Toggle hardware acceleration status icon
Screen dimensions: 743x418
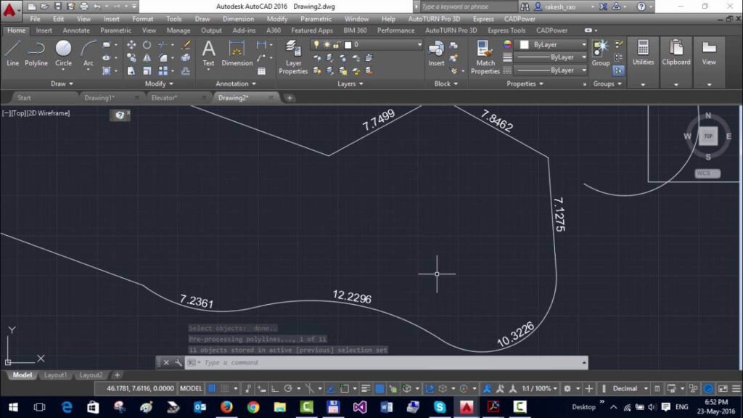(708, 389)
